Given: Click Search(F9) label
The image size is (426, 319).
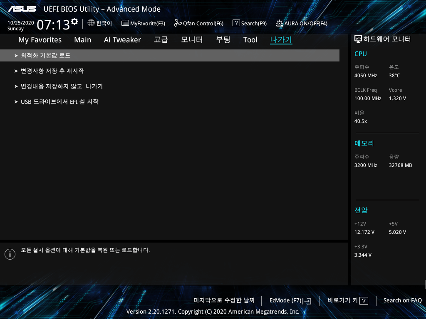Looking at the screenshot, I should [x=254, y=24].
